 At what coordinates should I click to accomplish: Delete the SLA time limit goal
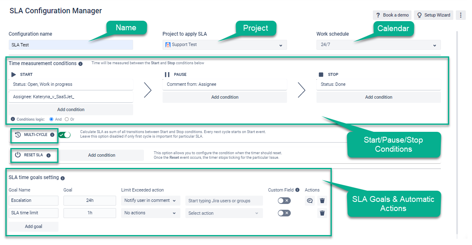pos(322,213)
